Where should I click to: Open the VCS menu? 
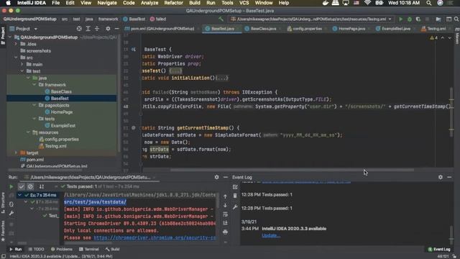(244, 3)
